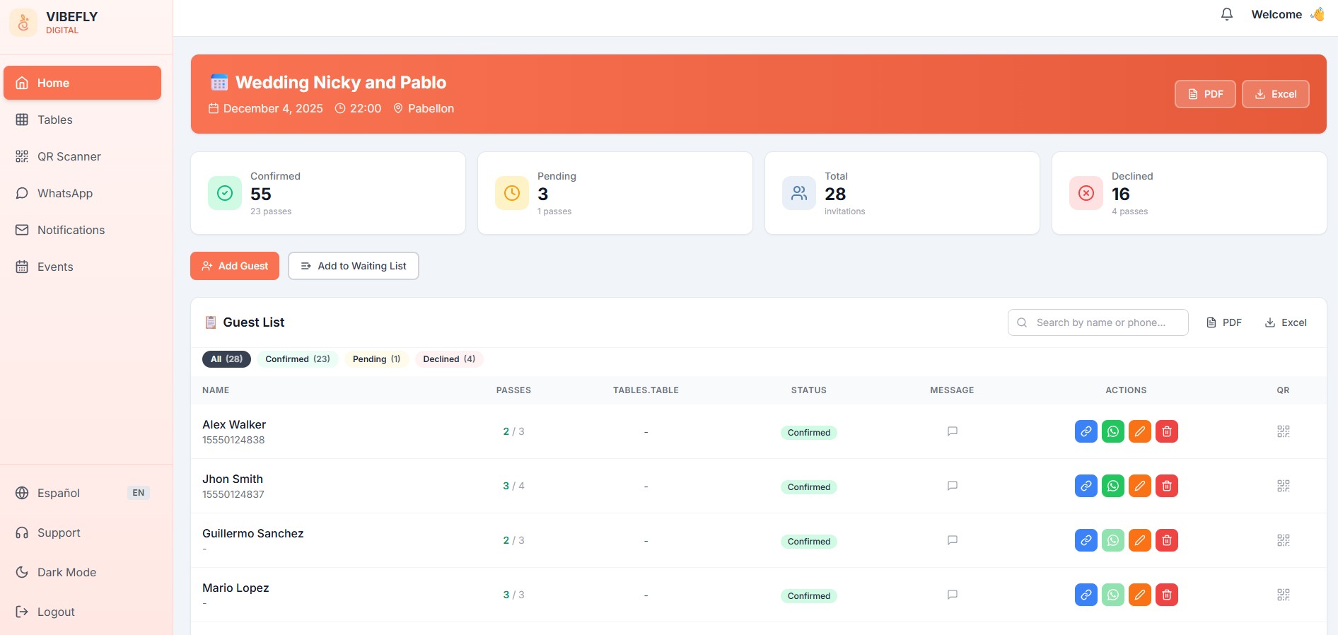Open Events in sidebar
This screenshot has height=635, width=1338.
(x=82, y=267)
